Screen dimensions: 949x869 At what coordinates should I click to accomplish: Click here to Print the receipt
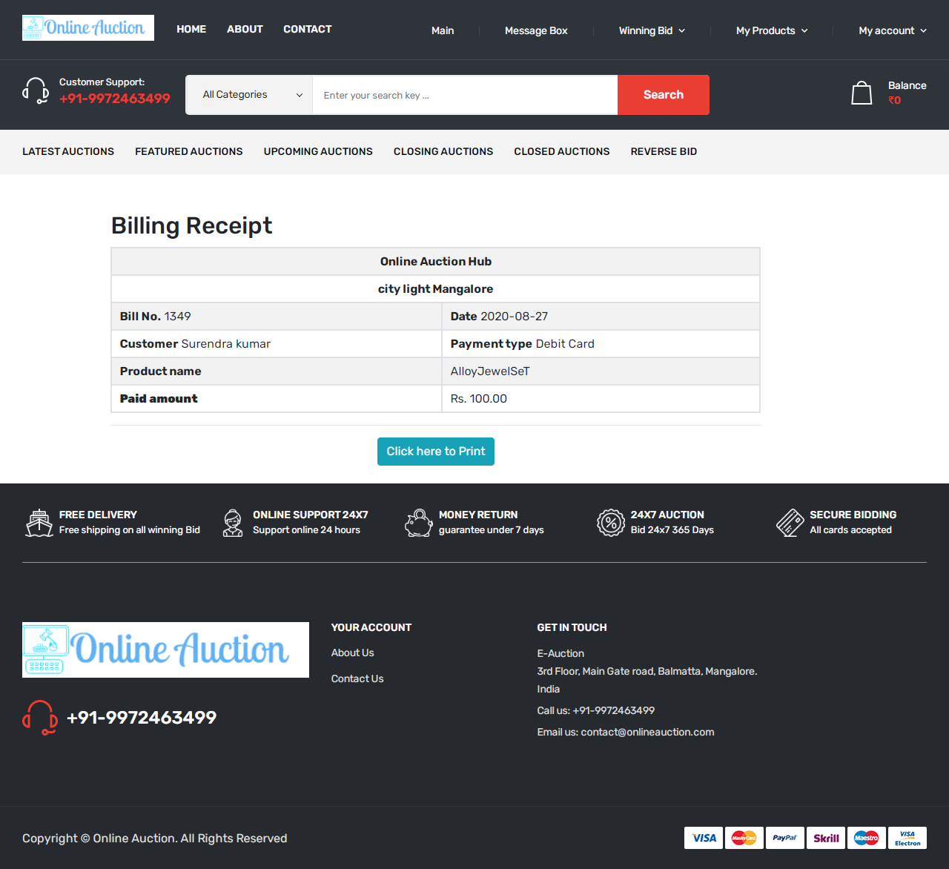(436, 452)
